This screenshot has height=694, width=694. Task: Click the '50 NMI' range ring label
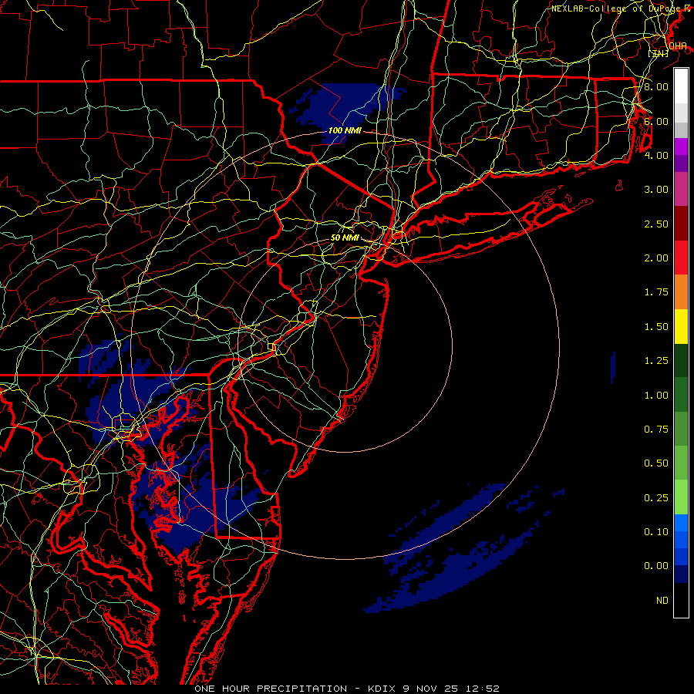click(x=345, y=238)
